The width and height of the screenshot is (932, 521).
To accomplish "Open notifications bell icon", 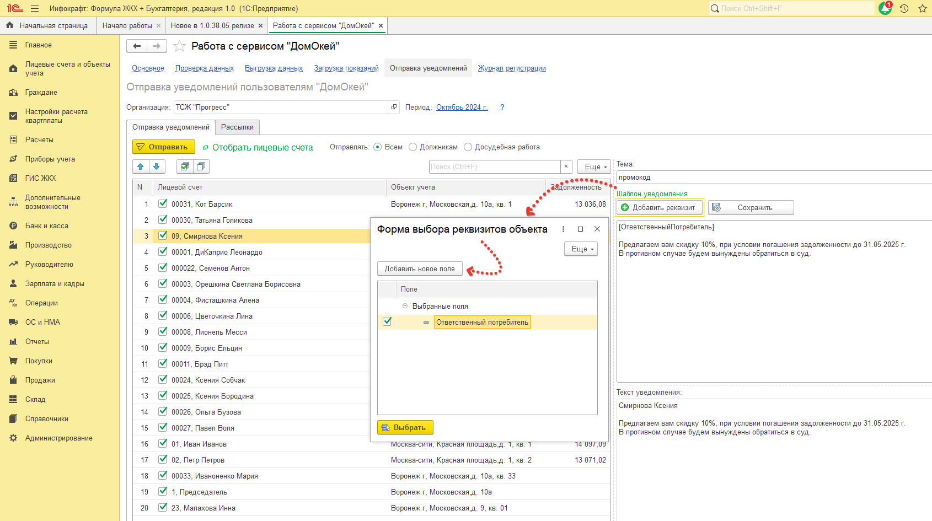I will point(885,8).
